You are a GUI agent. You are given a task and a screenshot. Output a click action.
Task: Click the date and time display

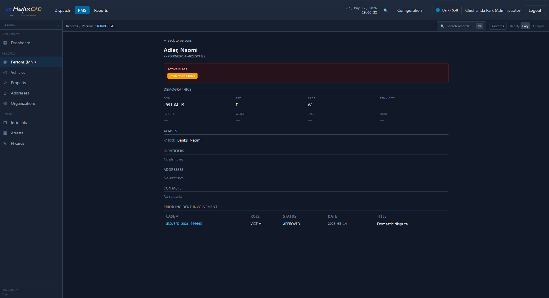(x=361, y=10)
